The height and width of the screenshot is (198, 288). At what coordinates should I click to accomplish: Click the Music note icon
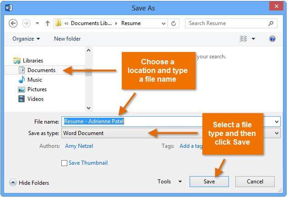pos(22,79)
